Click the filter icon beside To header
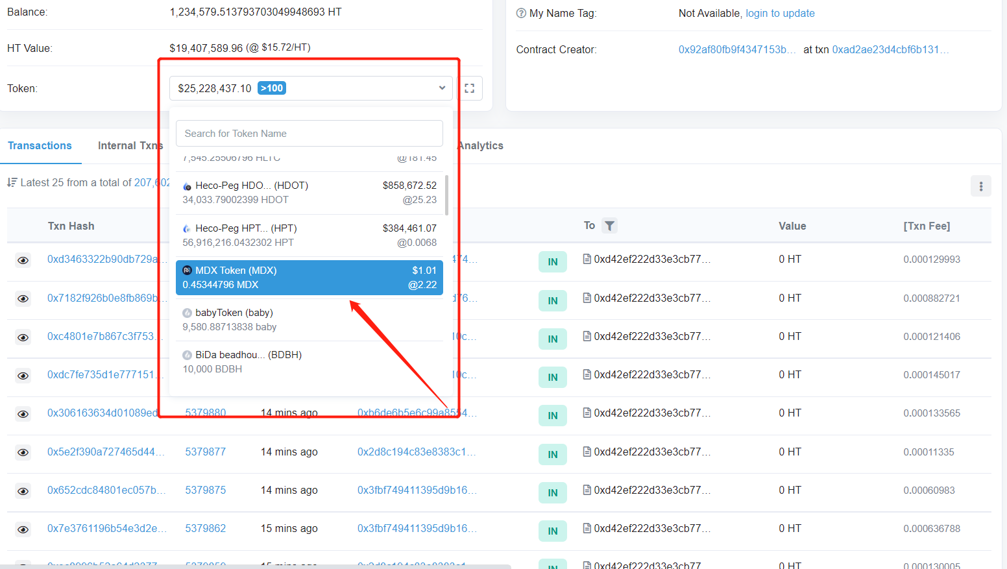The height and width of the screenshot is (569, 1007). coord(609,226)
